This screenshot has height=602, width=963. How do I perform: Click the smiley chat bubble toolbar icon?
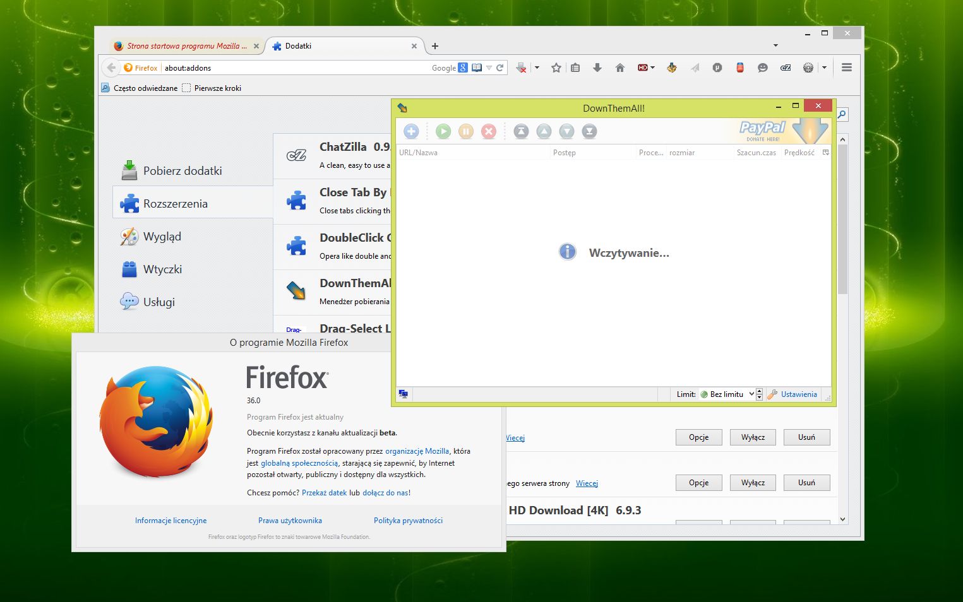tap(763, 68)
